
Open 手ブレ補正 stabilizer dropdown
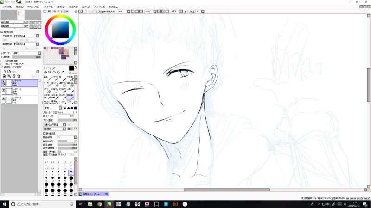coord(203,11)
